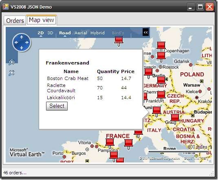Choose the Hybrid map style
This screenshot has height=180, width=218.
(x=97, y=33)
